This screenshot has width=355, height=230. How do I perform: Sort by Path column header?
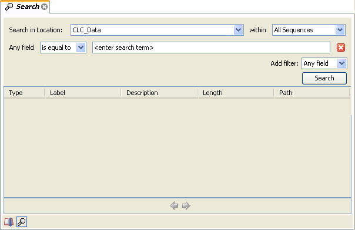click(x=312, y=93)
